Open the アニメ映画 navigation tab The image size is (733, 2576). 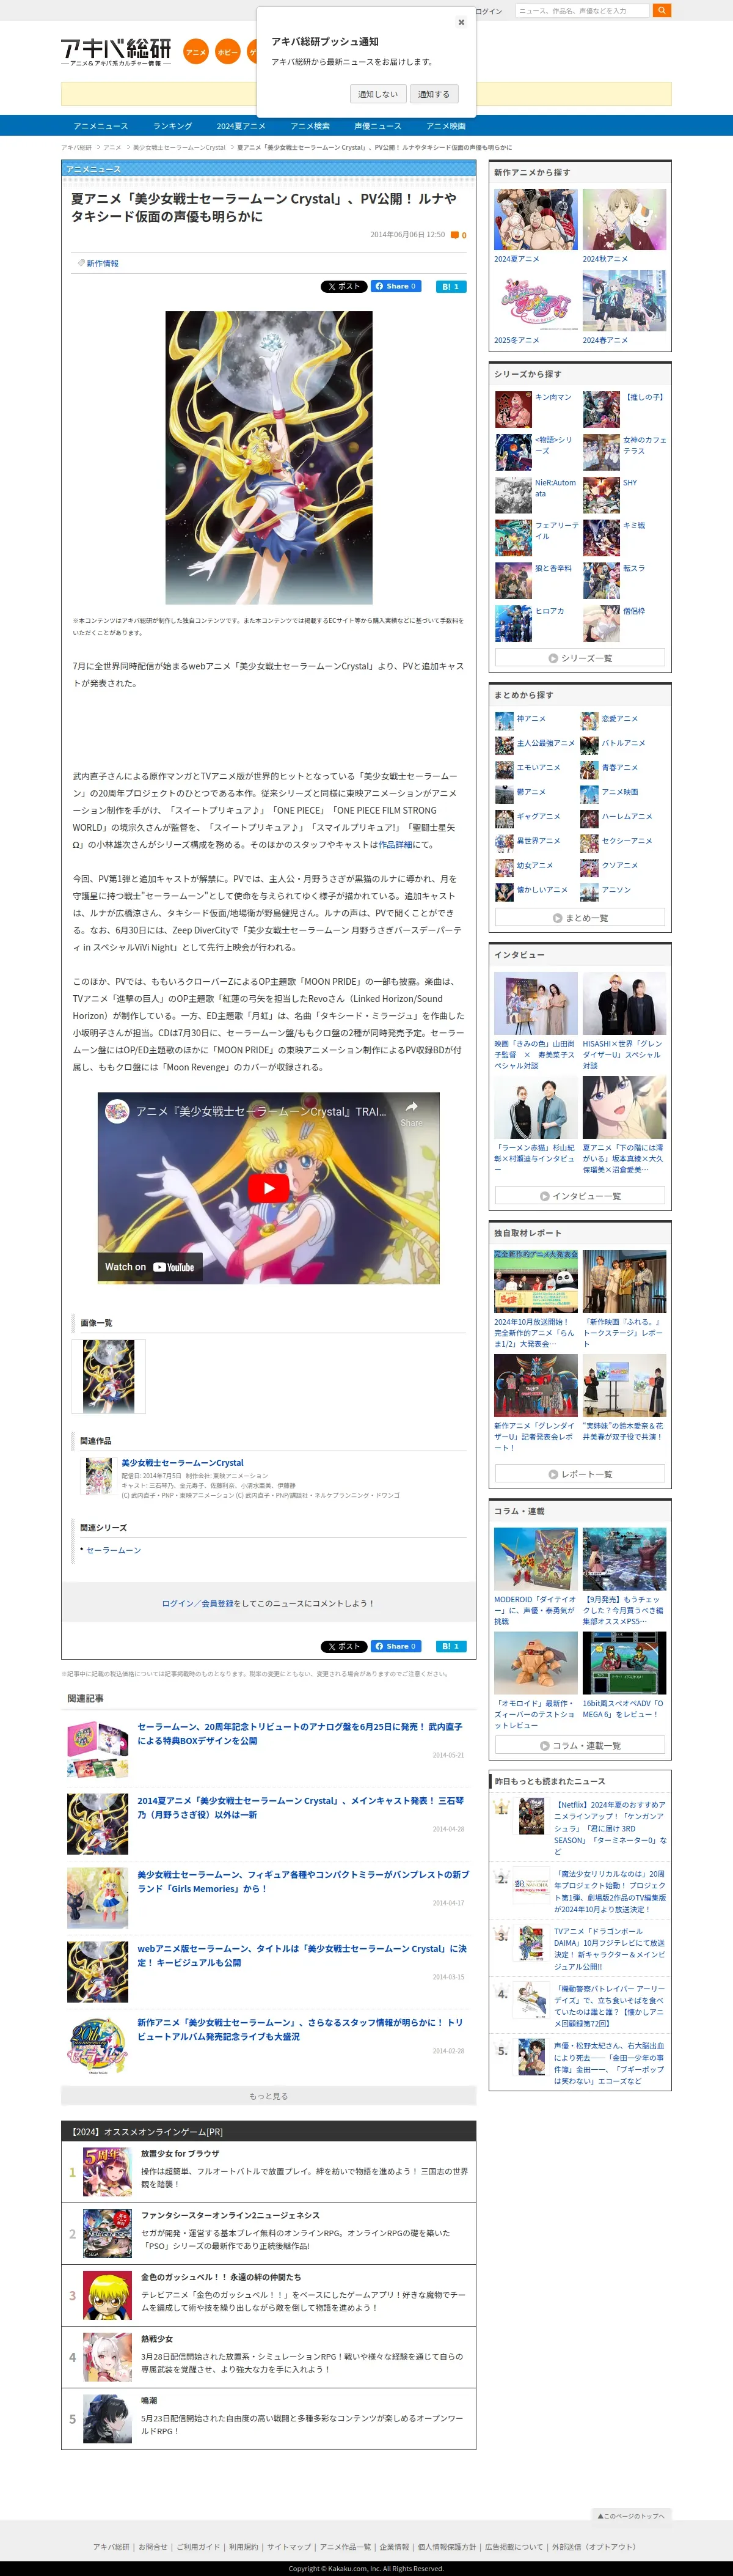445,126
